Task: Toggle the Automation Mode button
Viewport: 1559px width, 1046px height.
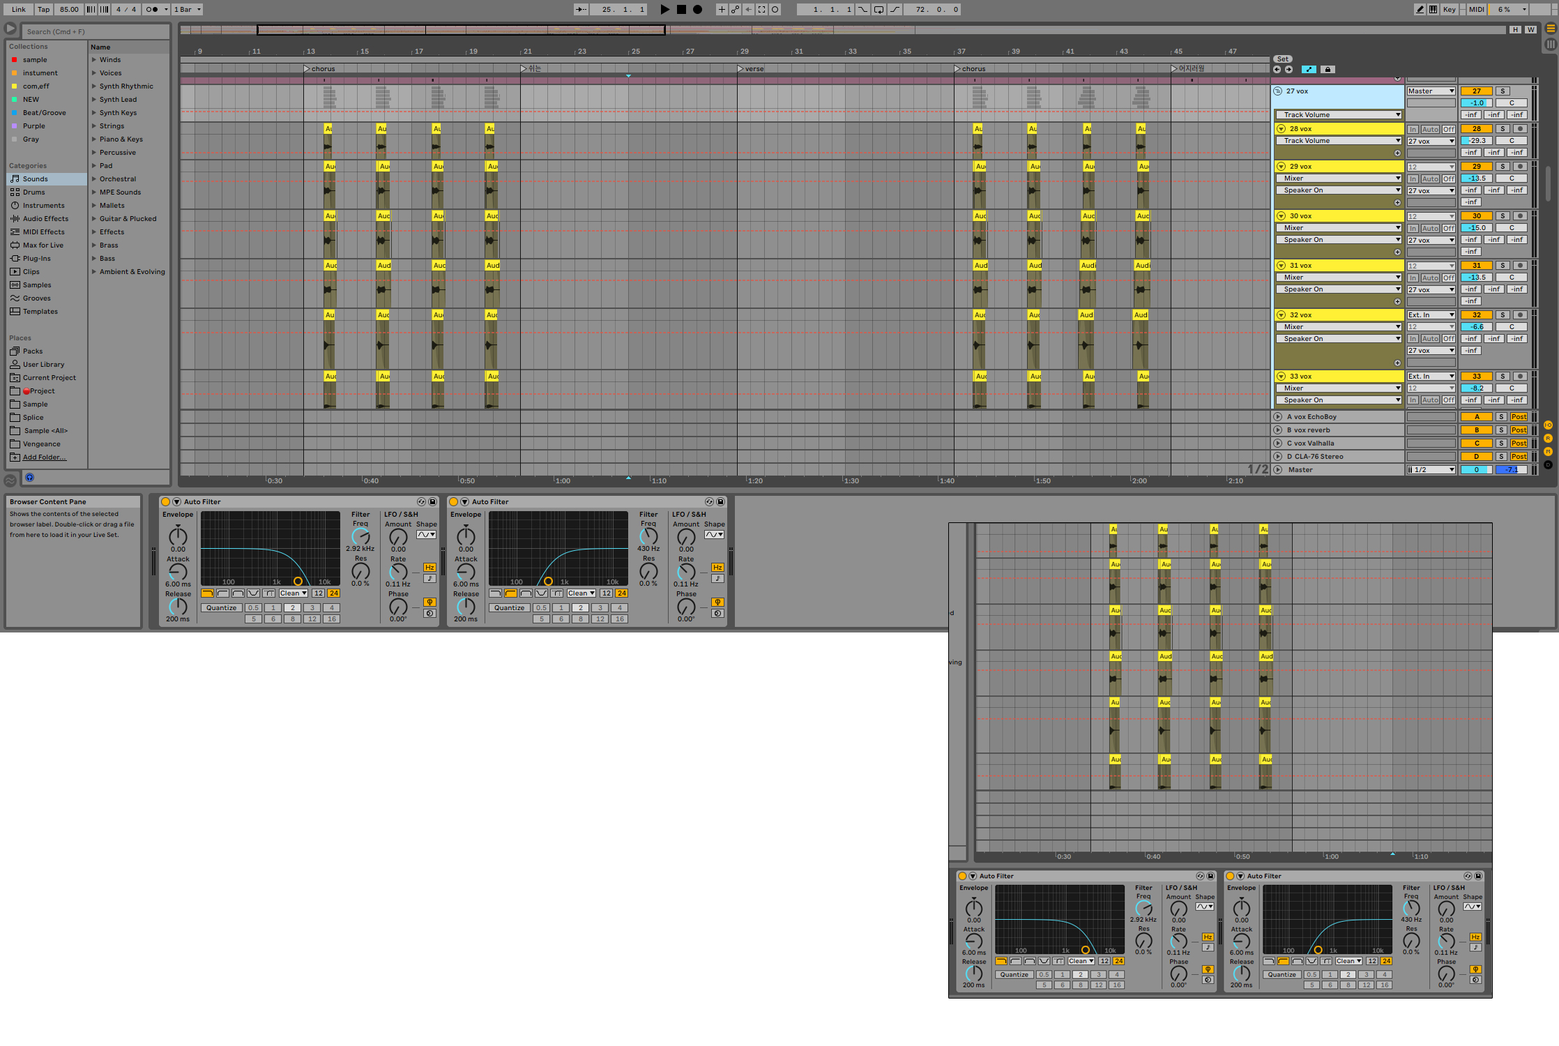Action: [1309, 69]
